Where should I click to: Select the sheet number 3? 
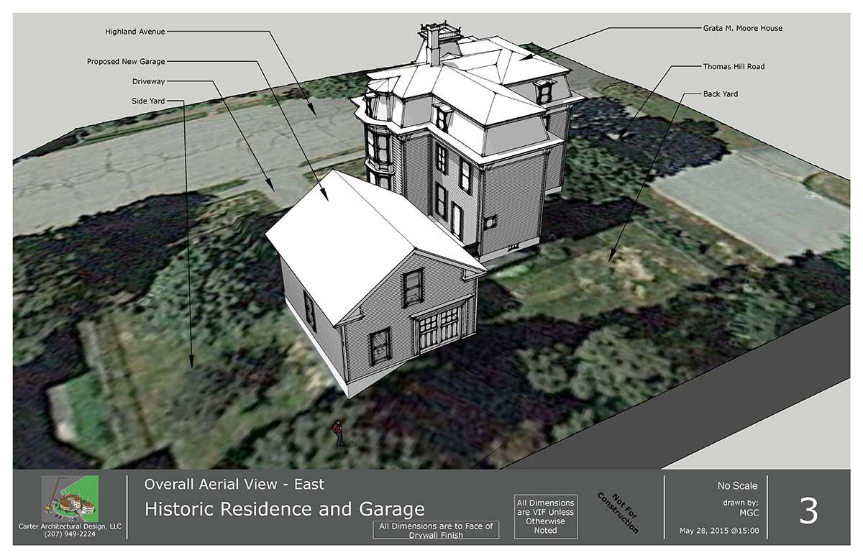(809, 511)
